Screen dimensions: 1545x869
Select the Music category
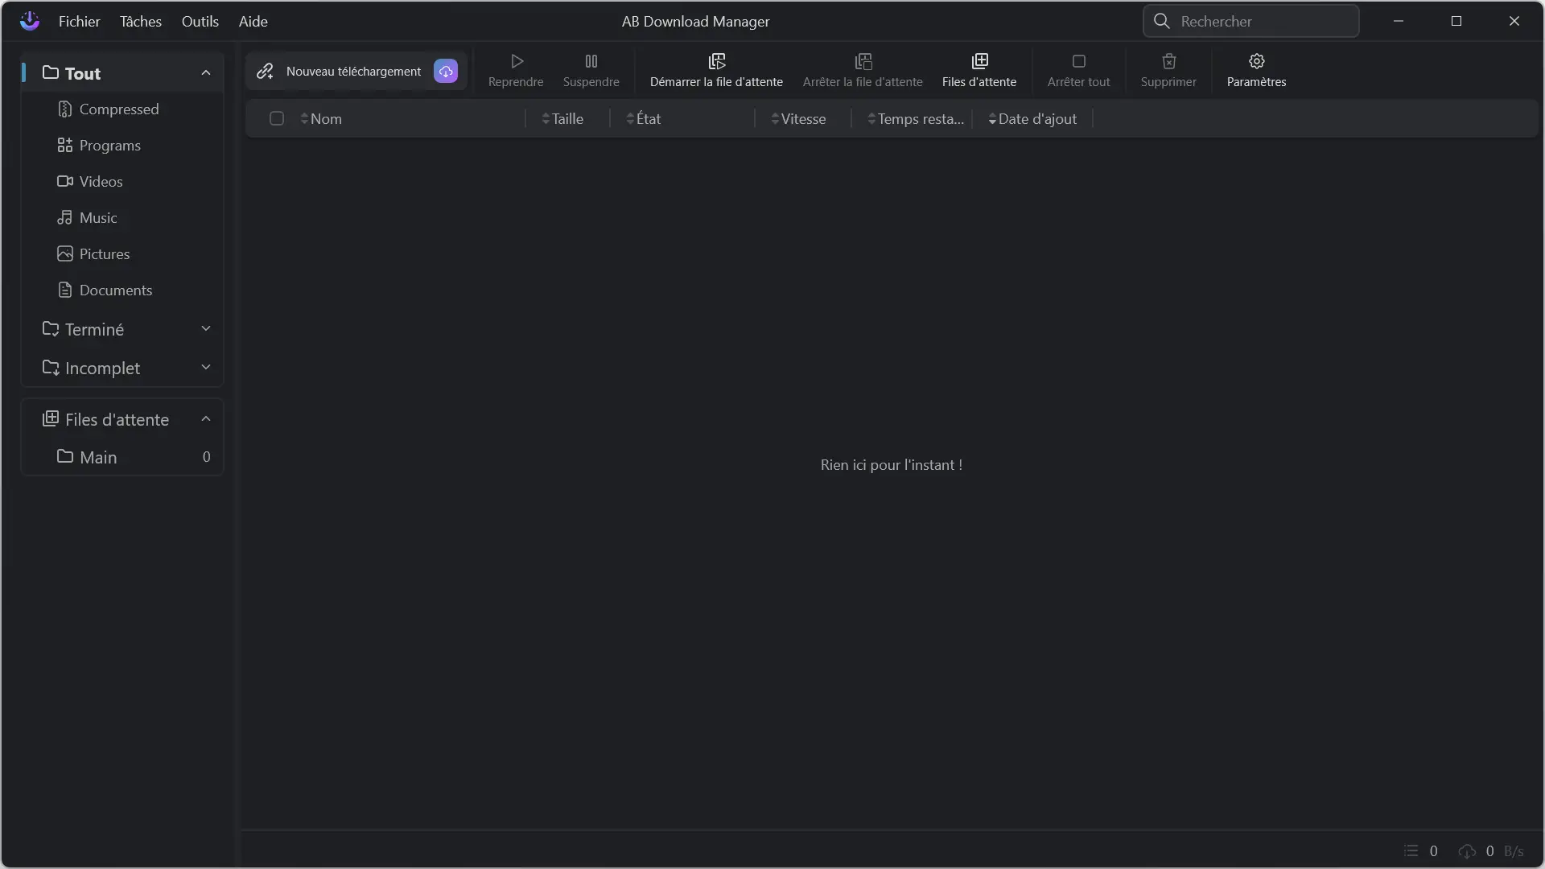pos(122,218)
